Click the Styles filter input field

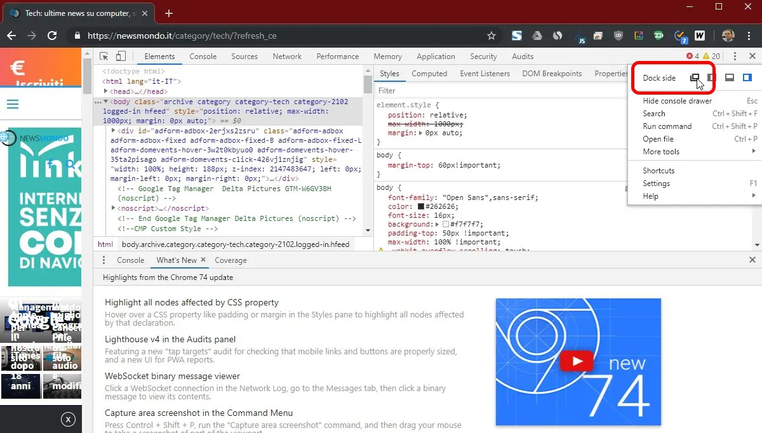pos(500,91)
